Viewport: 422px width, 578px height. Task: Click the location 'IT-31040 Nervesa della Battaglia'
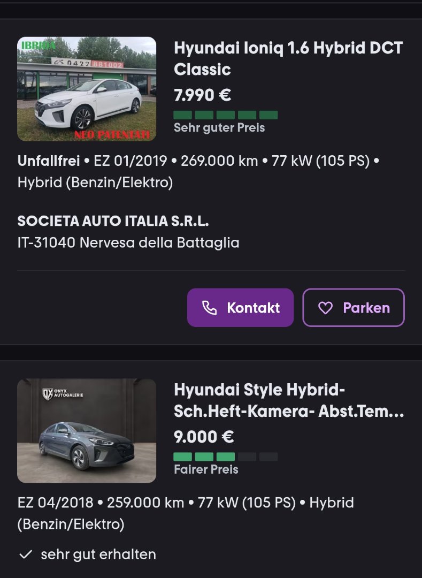[x=128, y=242]
